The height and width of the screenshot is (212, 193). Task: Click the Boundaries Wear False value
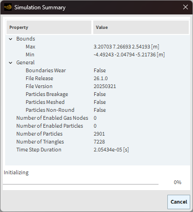100,70
